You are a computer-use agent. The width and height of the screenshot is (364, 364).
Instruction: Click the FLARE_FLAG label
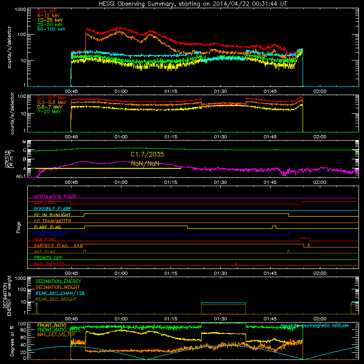tap(47, 227)
